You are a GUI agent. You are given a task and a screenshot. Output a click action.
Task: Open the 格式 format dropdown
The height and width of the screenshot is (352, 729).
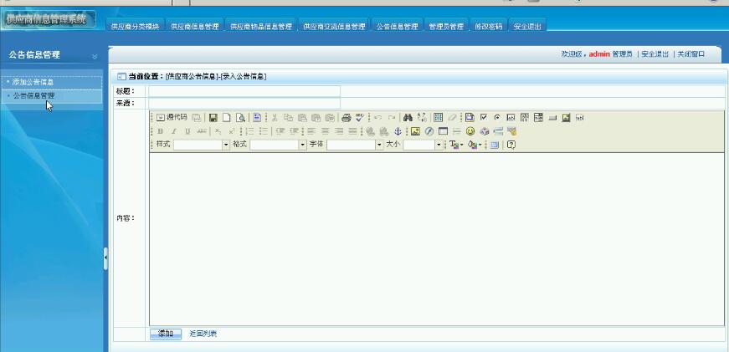(278, 145)
